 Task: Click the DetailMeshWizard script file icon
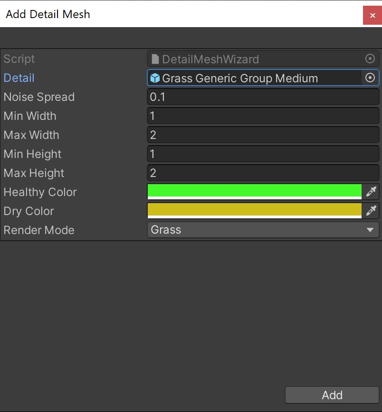point(155,59)
